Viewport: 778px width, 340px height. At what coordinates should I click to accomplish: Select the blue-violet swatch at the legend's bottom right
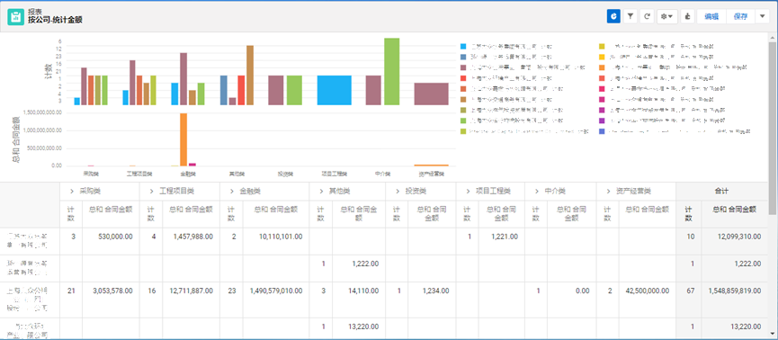602,132
